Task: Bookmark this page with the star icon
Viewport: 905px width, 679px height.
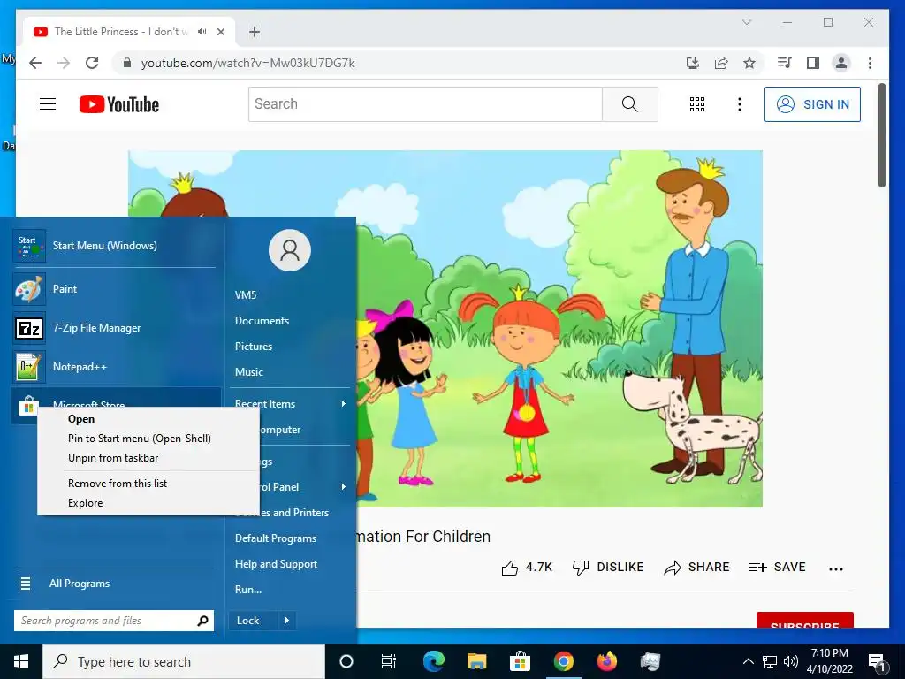Action: tap(749, 63)
